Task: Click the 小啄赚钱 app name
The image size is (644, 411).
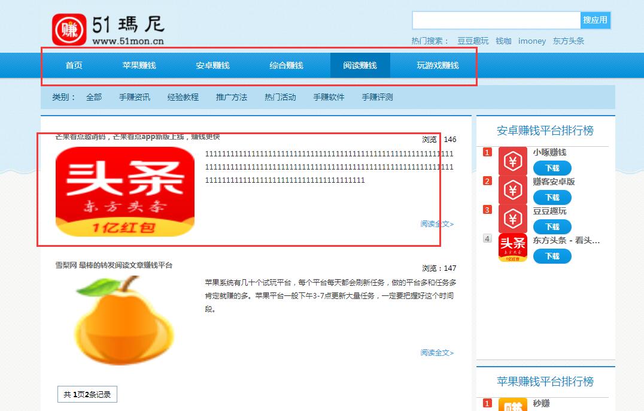Action: pyautogui.click(x=549, y=153)
